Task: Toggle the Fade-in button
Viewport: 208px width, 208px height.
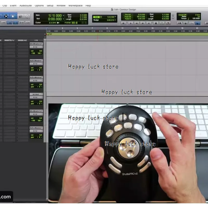Action: (127, 19)
